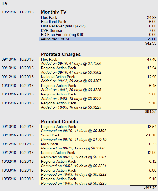The image size is (158, 191).
Task: Select the prorated Flex Pack 47.40 charge
Action: (98, 61)
